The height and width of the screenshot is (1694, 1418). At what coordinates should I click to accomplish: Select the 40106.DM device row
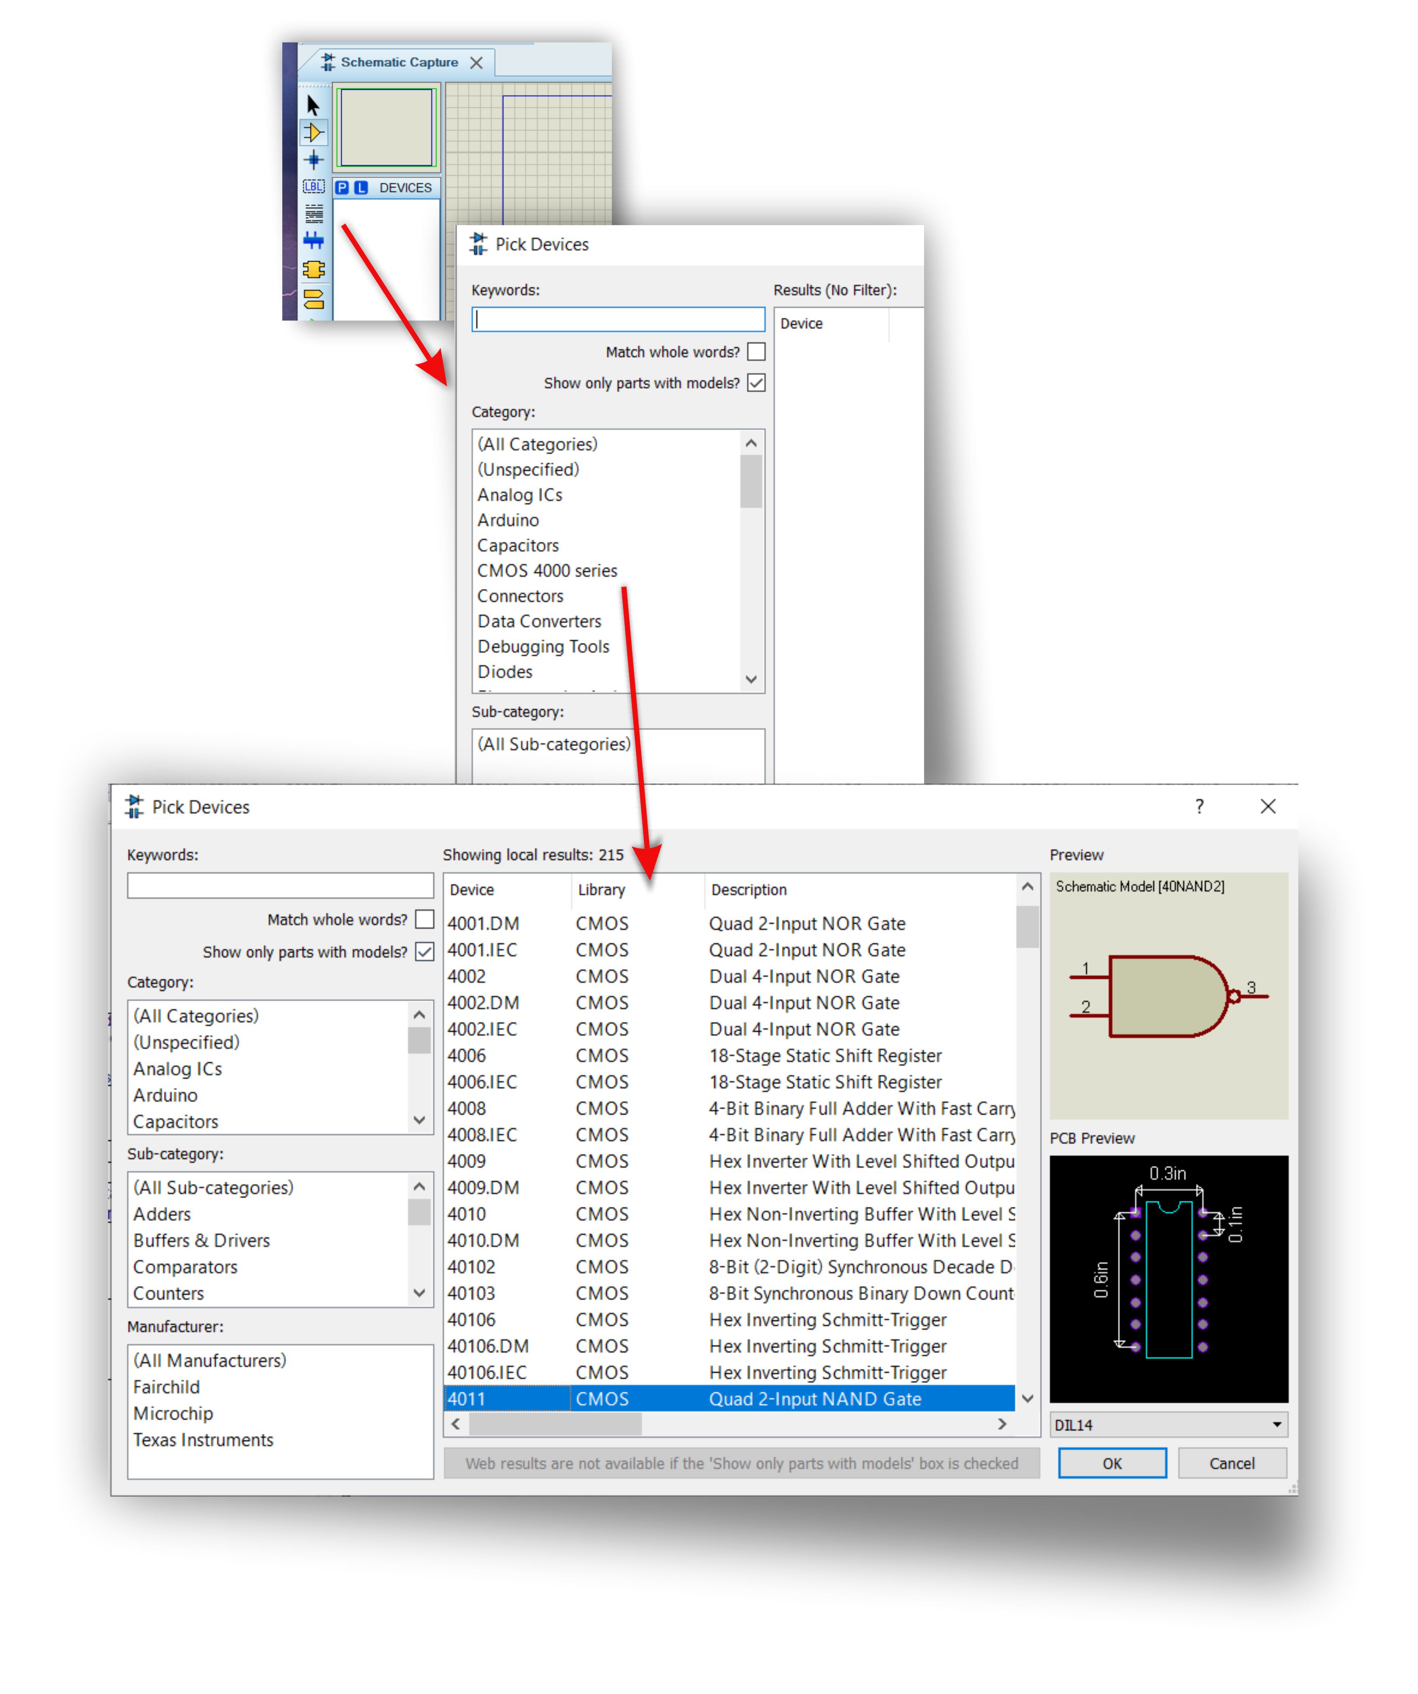pyautogui.click(x=729, y=1346)
